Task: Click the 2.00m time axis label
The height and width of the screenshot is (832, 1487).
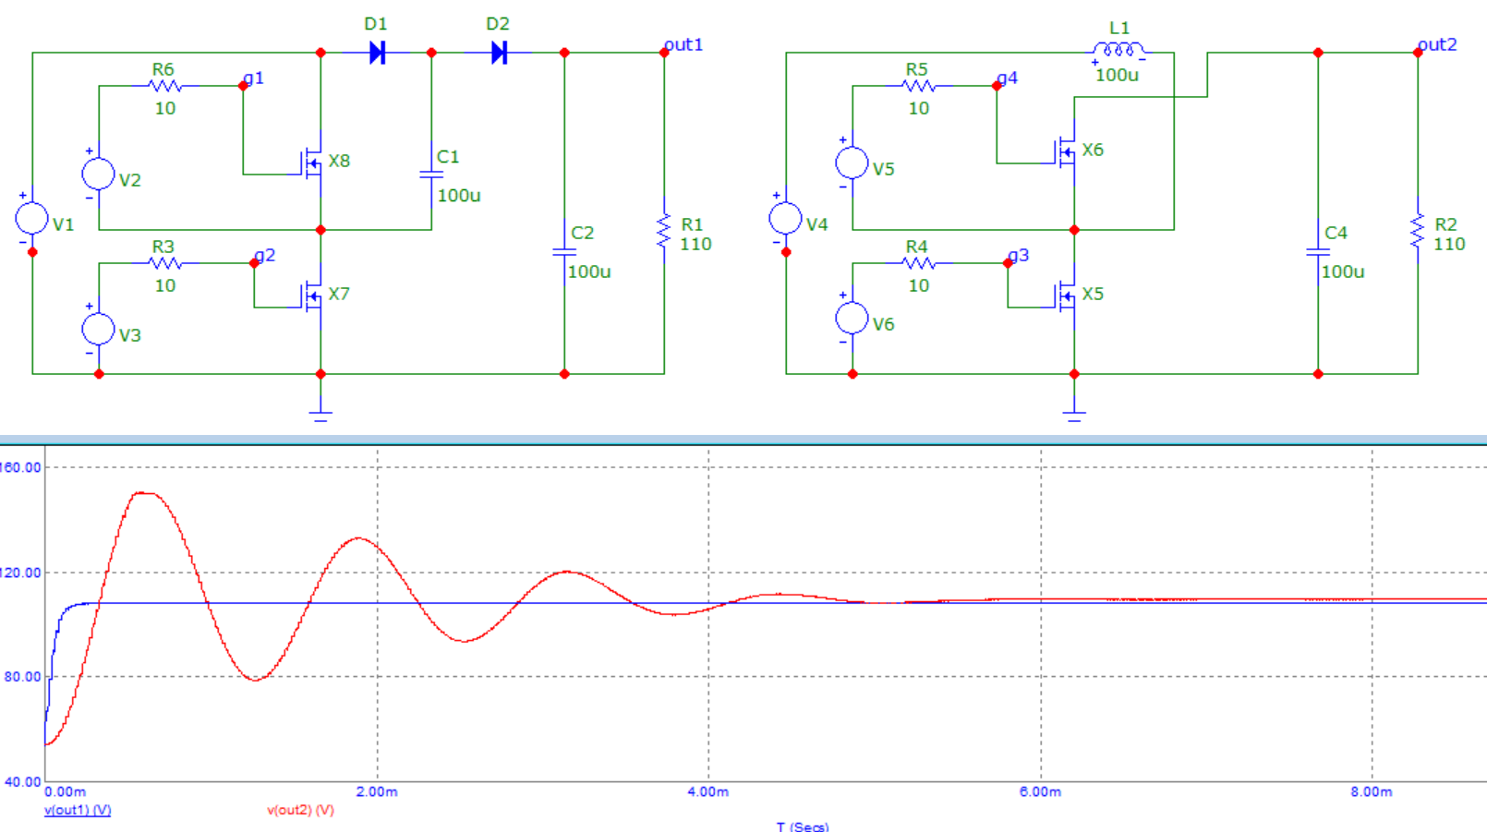Action: click(x=377, y=792)
